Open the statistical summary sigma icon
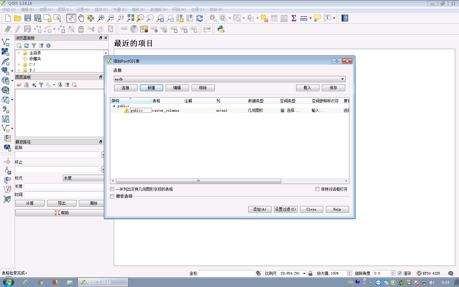The width and height of the screenshot is (459, 287). coord(294,18)
